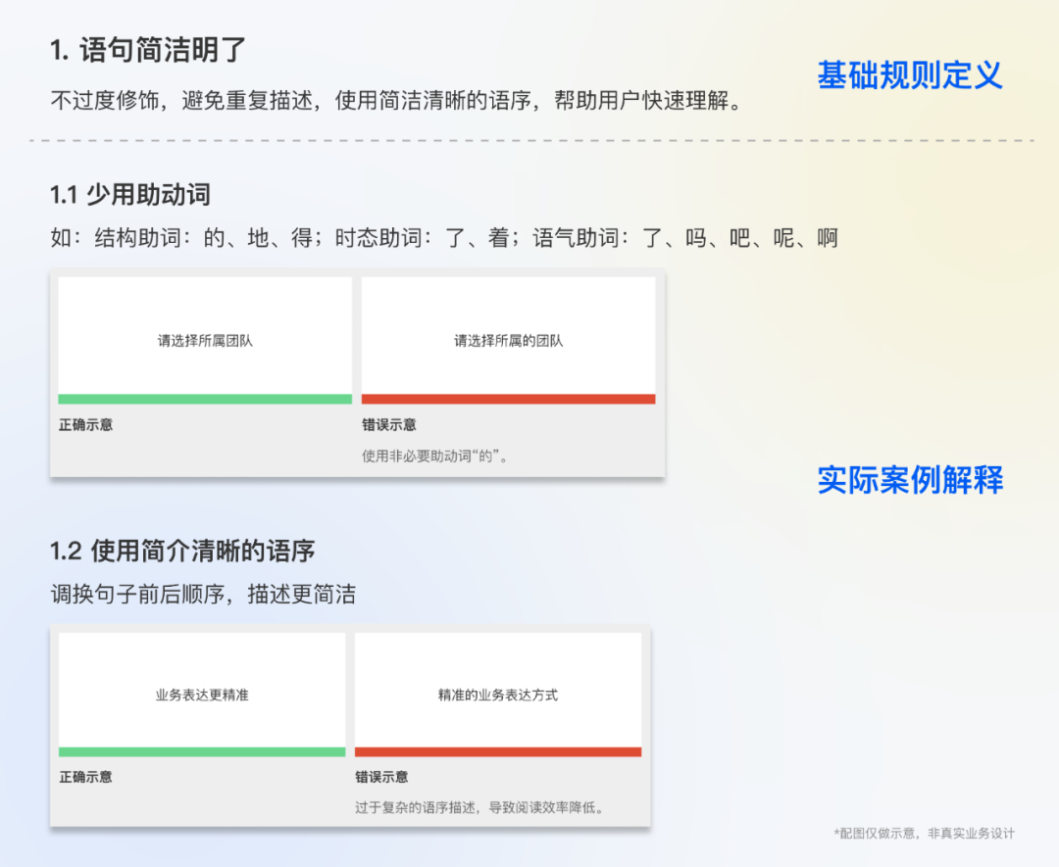Click the red indicator bar under "请选择所属的团队"
This screenshot has width=1059, height=867.
pos(509,398)
